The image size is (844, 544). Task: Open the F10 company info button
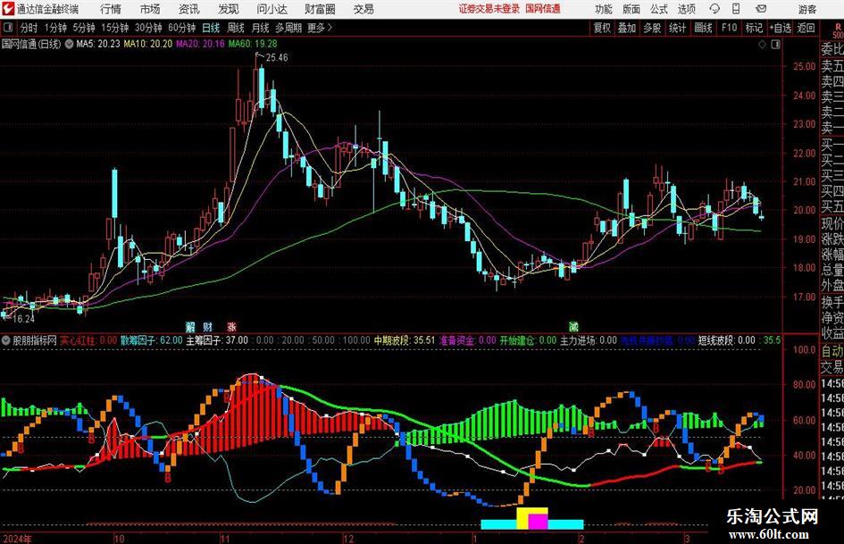pyautogui.click(x=730, y=28)
